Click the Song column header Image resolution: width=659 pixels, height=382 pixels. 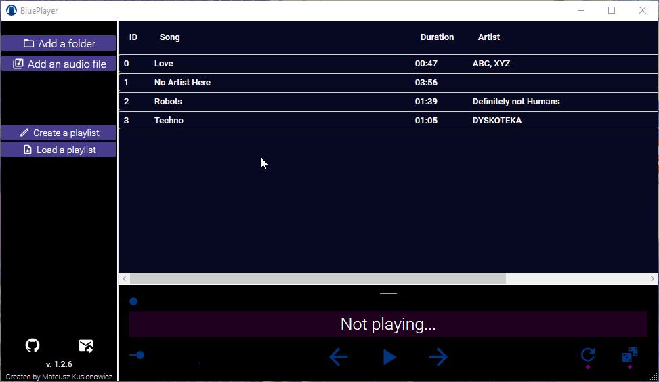(169, 37)
